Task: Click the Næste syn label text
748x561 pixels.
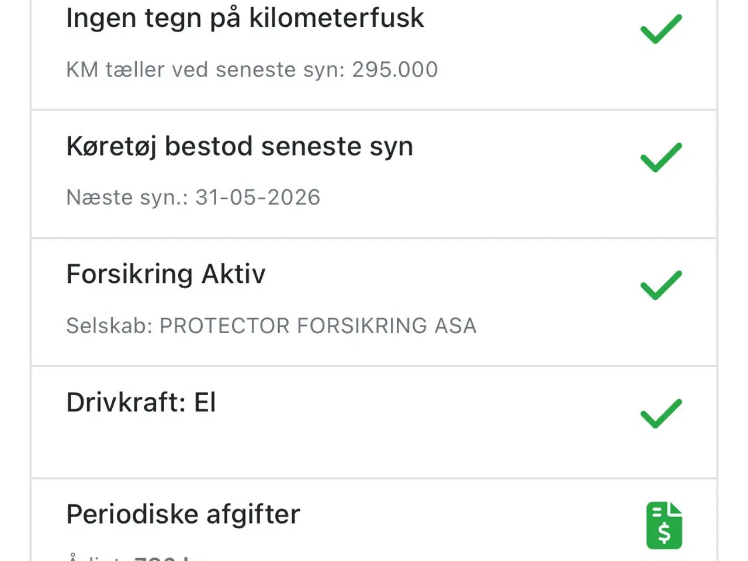Action: pos(127,198)
